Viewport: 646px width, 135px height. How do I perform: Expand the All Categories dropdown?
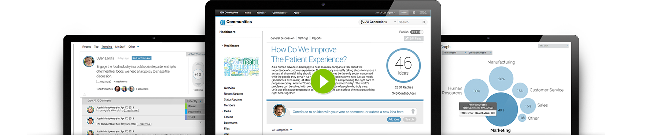(x=291, y=130)
